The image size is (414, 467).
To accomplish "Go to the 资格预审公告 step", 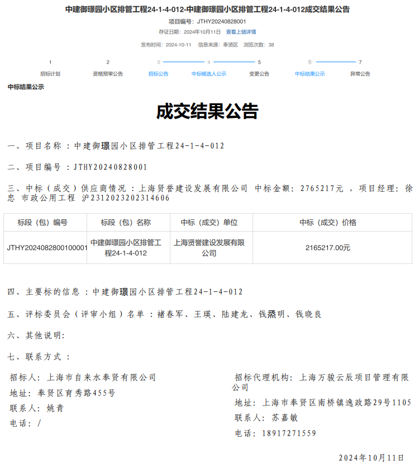I will (x=108, y=74).
